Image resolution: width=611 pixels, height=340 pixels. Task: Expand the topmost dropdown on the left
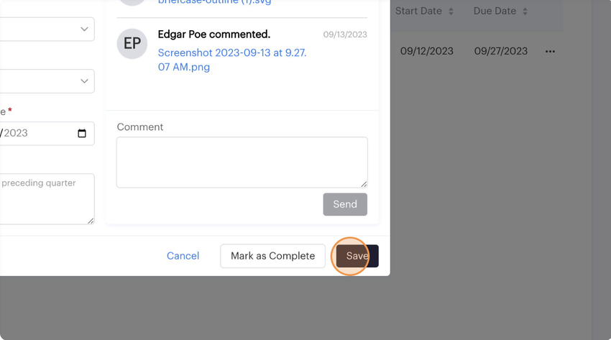84,29
